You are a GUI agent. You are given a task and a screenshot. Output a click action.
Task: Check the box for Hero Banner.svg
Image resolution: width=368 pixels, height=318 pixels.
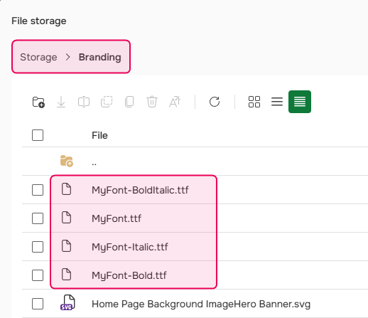(x=38, y=304)
